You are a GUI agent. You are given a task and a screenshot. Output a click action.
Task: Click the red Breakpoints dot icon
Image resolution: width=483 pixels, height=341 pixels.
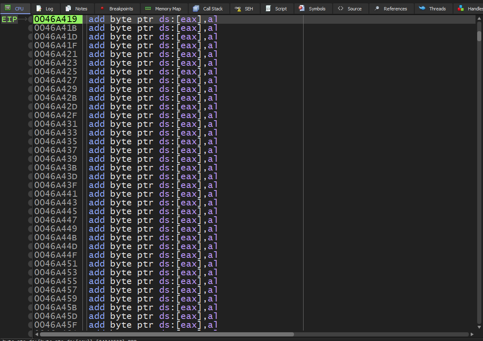(102, 8)
